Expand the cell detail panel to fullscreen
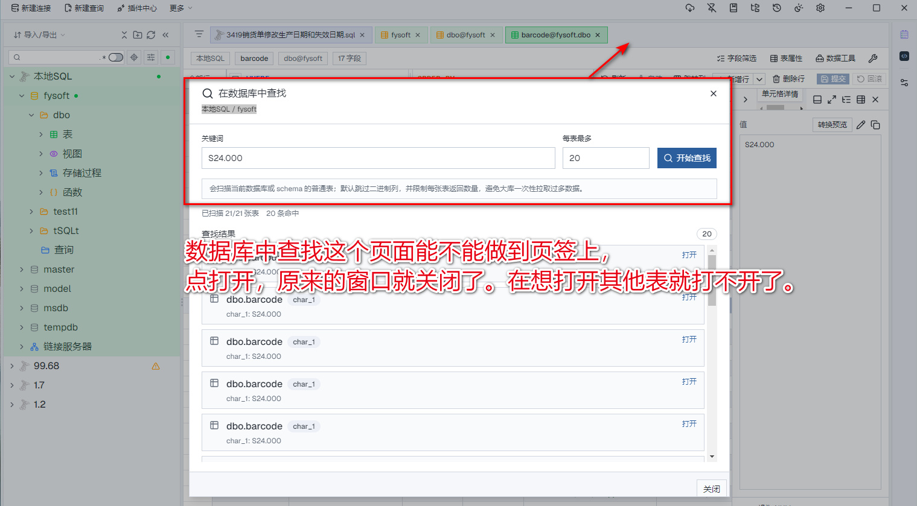The image size is (917, 506). point(832,100)
